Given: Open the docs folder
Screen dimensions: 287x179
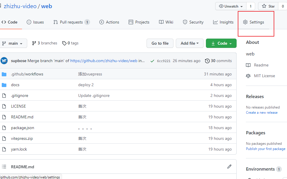Looking at the screenshot, I should tap(15, 85).
